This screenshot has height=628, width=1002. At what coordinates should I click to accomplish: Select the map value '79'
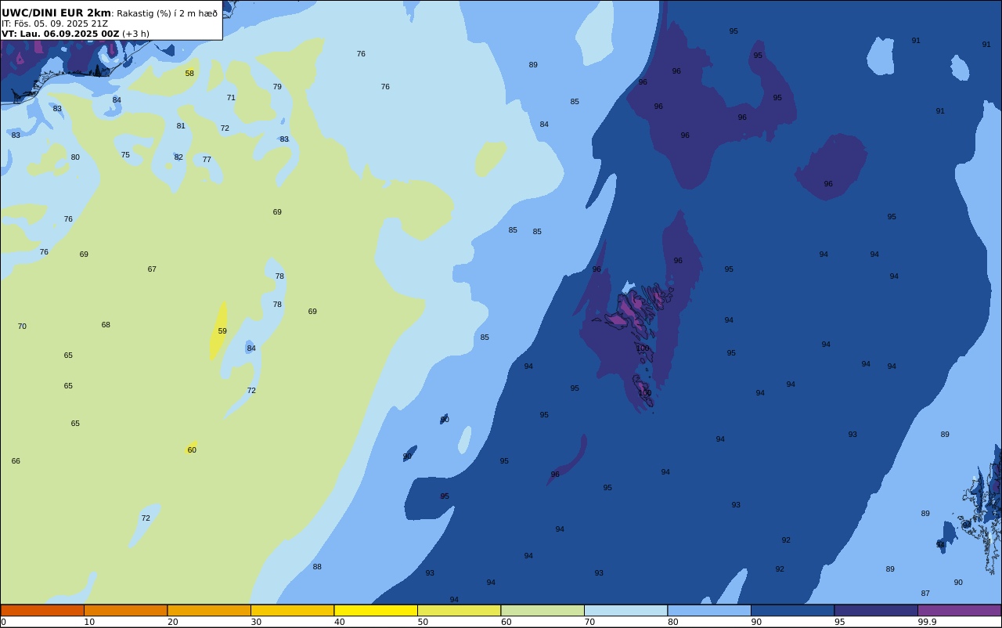[277, 87]
